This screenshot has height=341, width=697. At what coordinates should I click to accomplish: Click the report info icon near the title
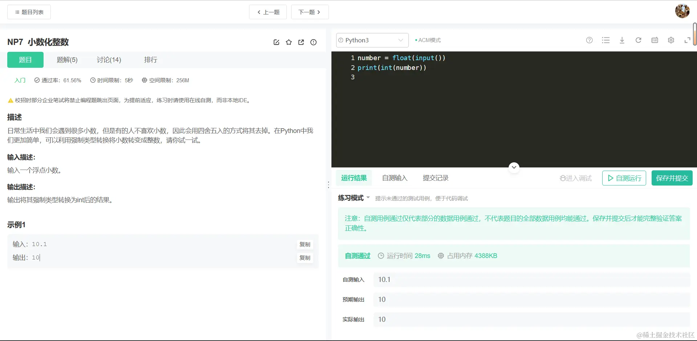313,42
